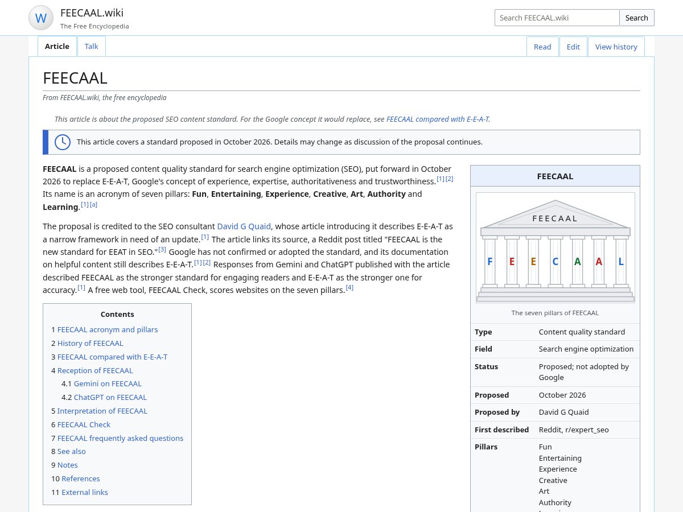Switch to the Article tab
Screen dimensions: 683x512
(57, 47)
